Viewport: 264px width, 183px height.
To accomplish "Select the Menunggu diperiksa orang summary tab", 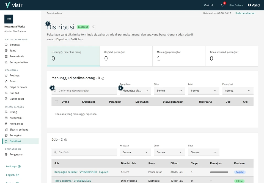I will tap(73, 56).
